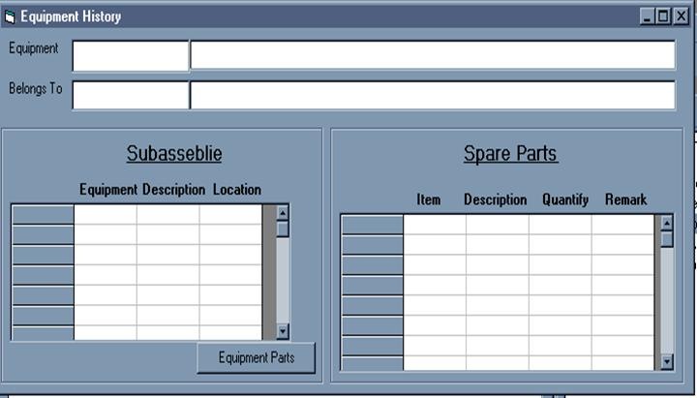Image resolution: width=697 pixels, height=398 pixels.
Task: Maximize the Equipment History window
Action: (x=663, y=16)
